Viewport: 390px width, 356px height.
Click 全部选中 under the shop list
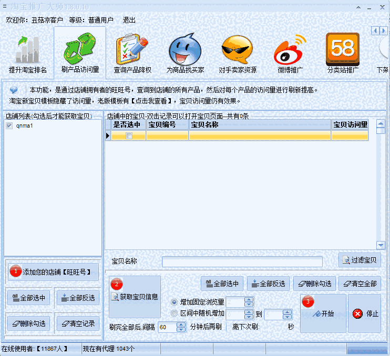28,298
